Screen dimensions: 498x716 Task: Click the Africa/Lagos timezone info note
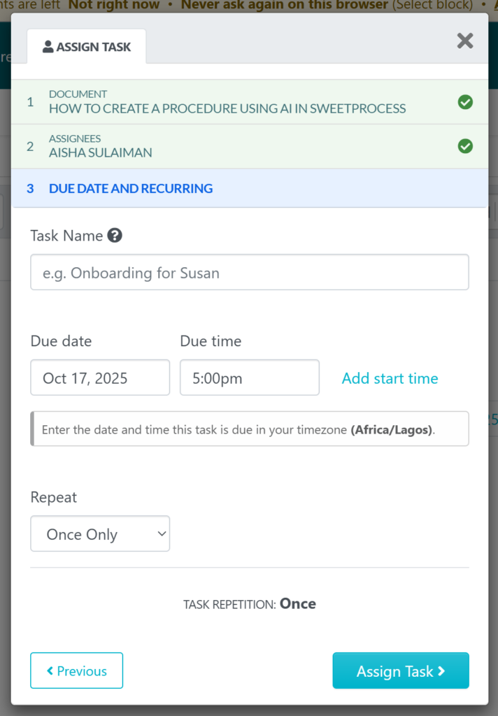click(249, 429)
